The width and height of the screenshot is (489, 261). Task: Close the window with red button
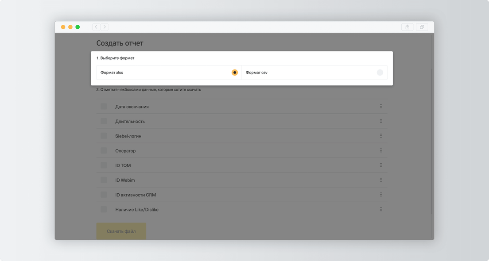(63, 27)
